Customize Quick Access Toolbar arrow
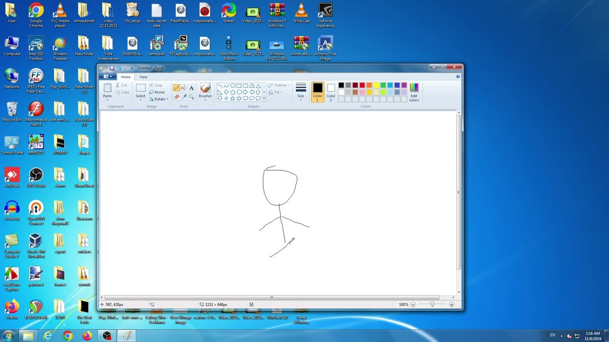The width and height of the screenshot is (609, 342). [x=132, y=68]
